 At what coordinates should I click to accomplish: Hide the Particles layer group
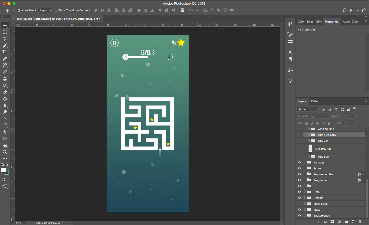[x=299, y=162]
